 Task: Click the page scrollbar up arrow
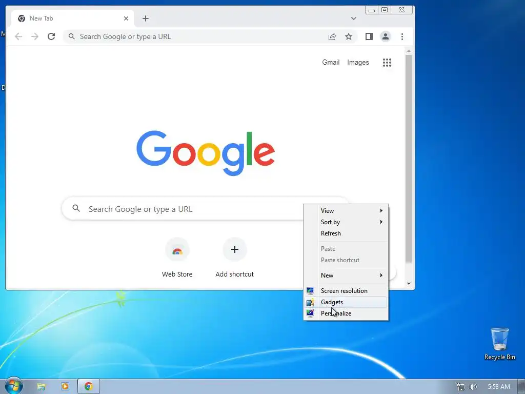point(409,51)
